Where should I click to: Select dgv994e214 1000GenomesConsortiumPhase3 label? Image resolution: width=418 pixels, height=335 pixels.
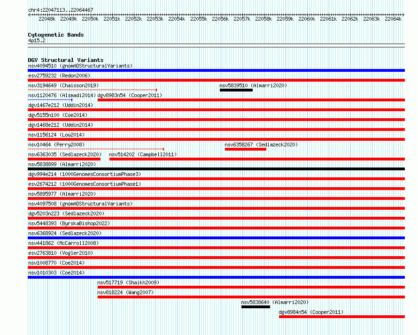tap(85, 174)
